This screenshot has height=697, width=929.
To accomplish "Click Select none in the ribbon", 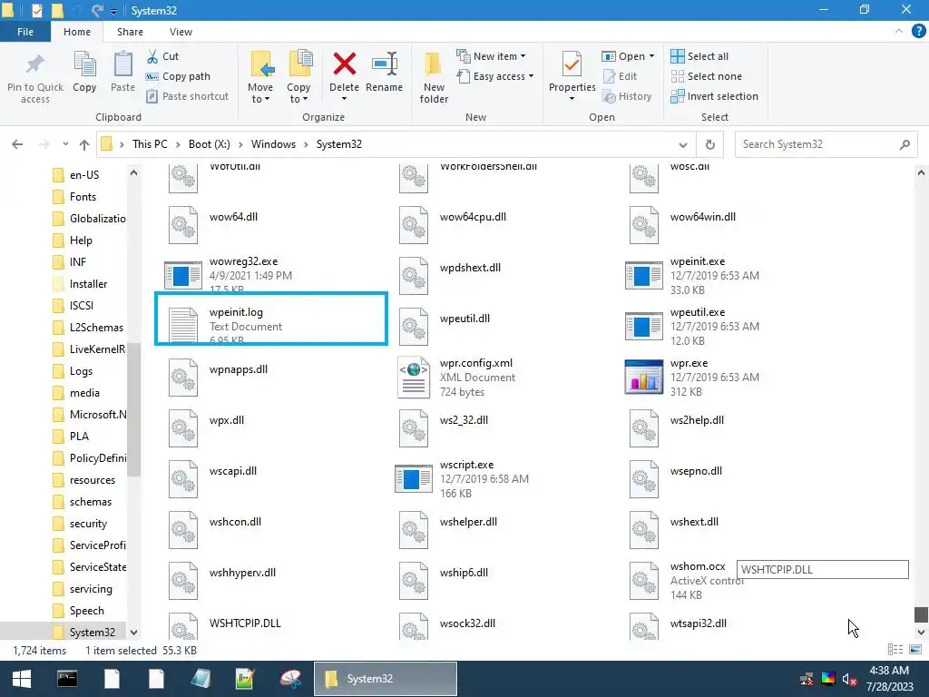I will tap(706, 76).
